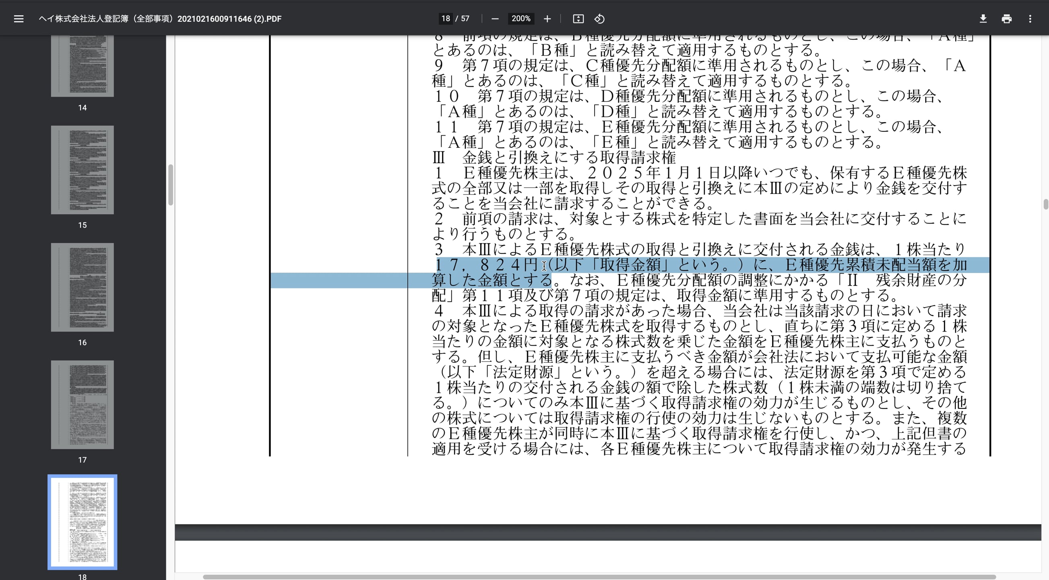The image size is (1049, 580).
Task: Open the page 16 thumbnail
Action: [82, 287]
